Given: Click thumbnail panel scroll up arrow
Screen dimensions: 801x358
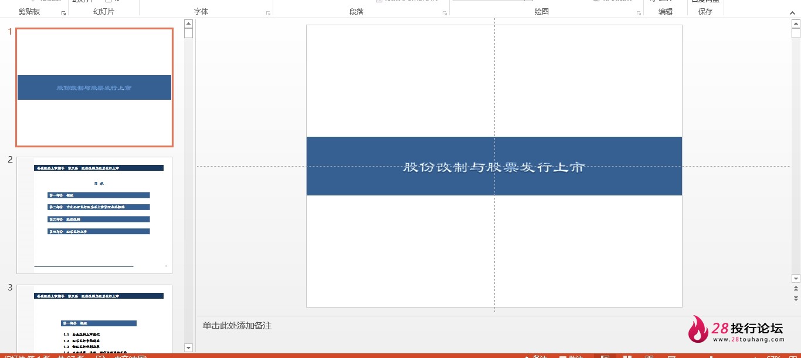Looking at the screenshot, I should pos(188,23).
